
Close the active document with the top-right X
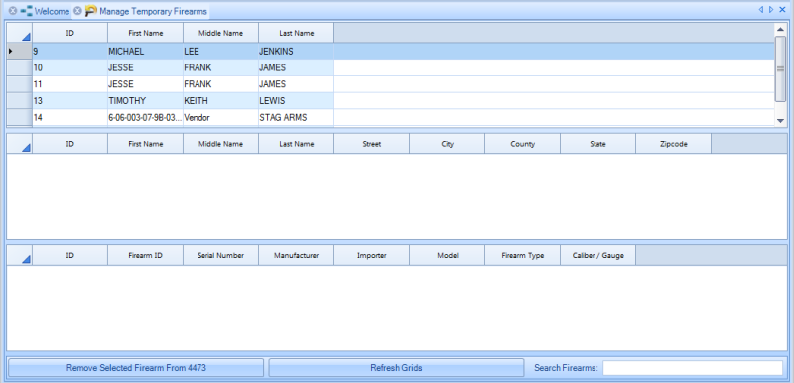[x=782, y=10]
